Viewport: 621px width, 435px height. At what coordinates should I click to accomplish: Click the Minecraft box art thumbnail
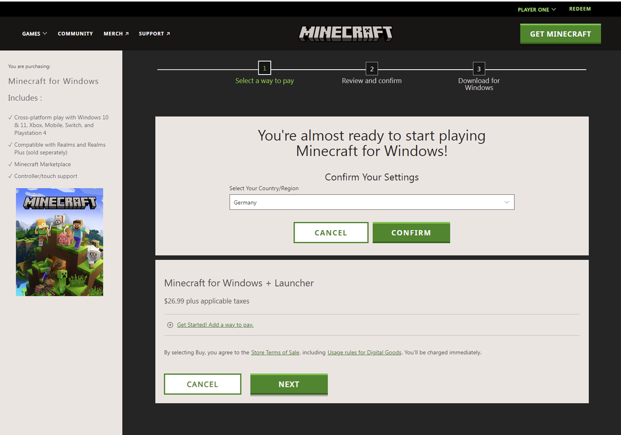click(59, 242)
